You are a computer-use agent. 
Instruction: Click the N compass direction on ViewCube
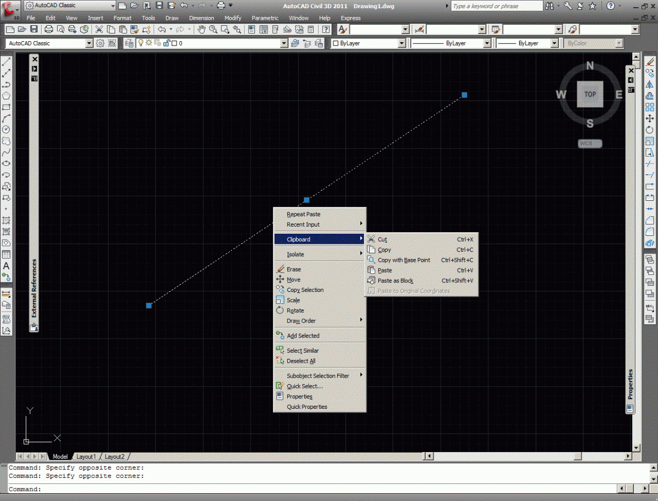(x=590, y=66)
